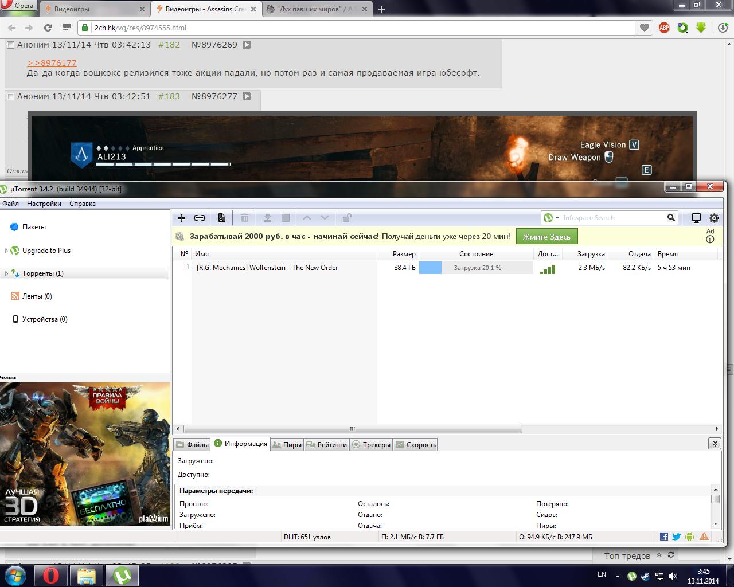734x587 pixels.
Task: Sort by Загрузка column header
Action: point(585,254)
